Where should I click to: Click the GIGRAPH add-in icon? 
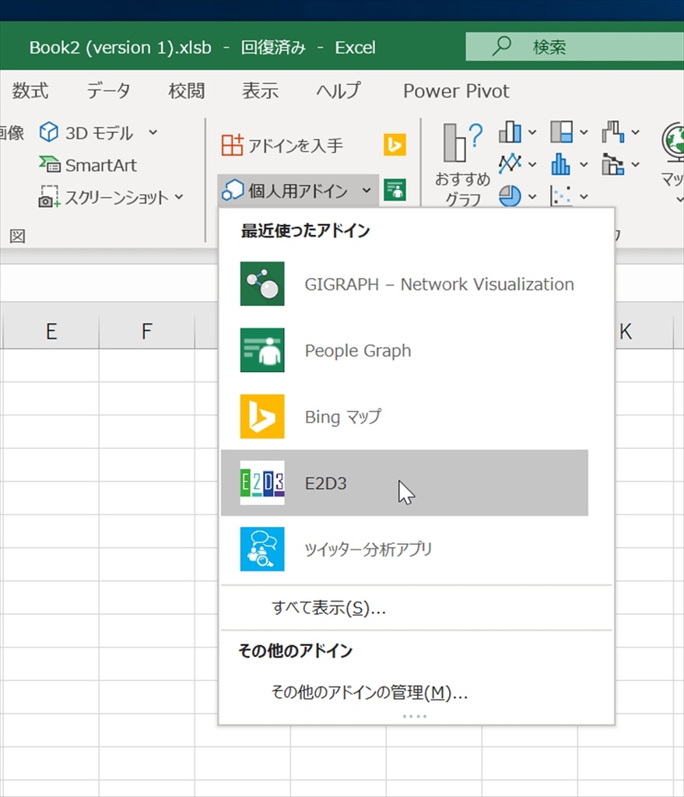[x=262, y=283]
